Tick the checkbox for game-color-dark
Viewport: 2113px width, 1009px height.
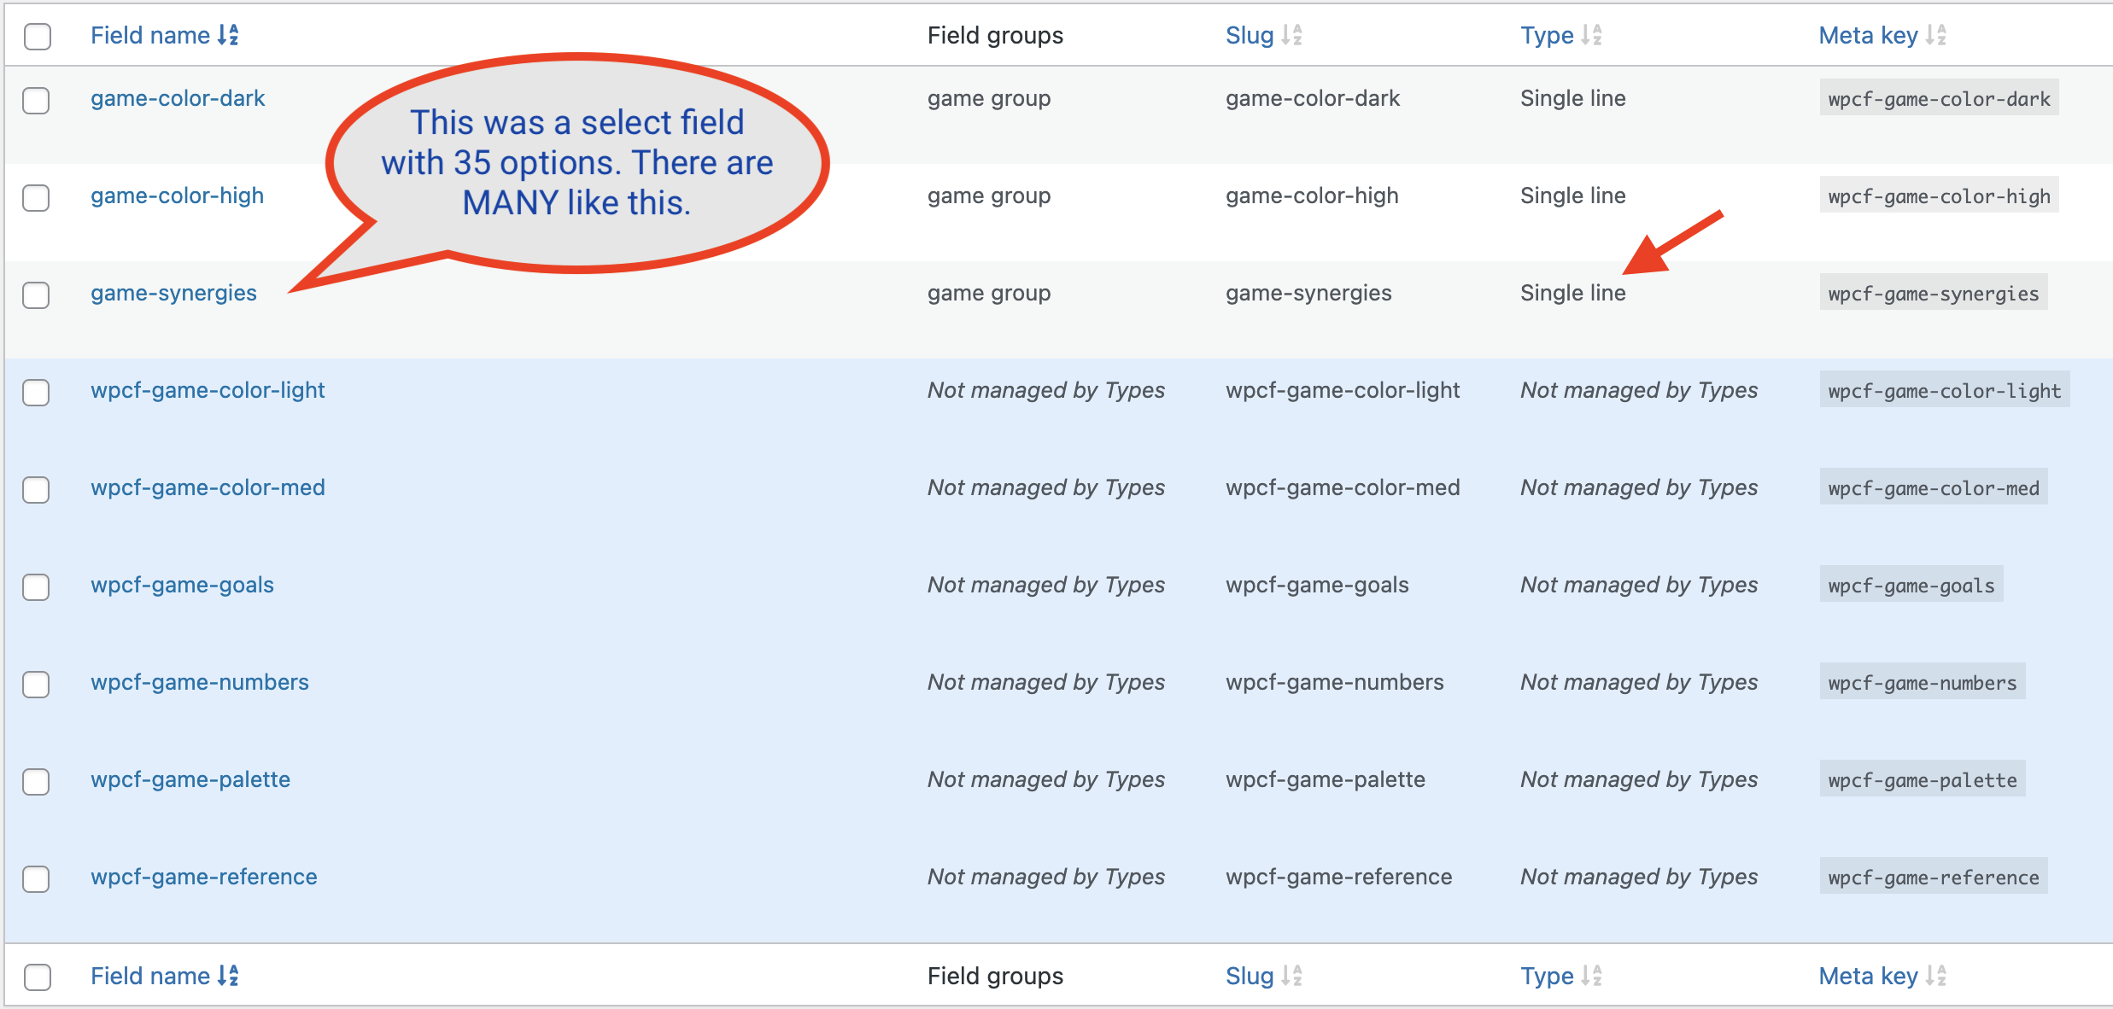point(36,100)
